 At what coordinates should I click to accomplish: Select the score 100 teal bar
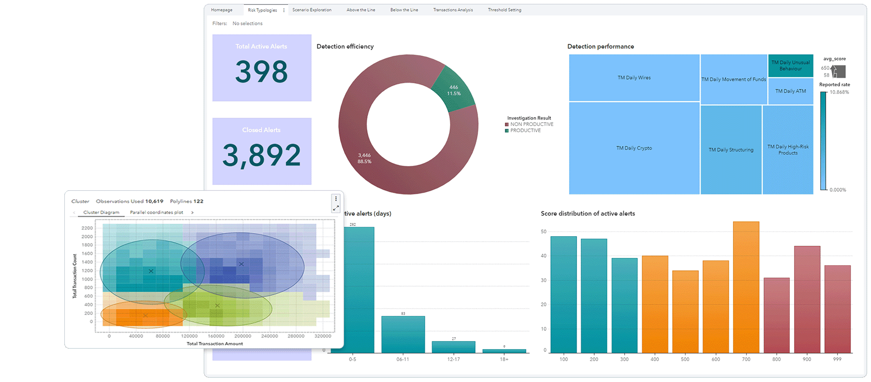(564, 294)
